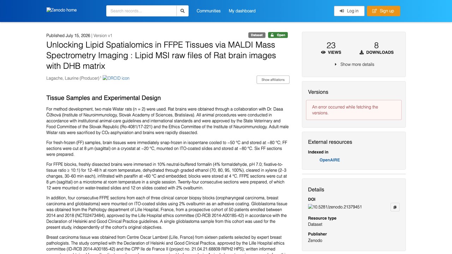Click the affiliation superscript 1 by author
The height and width of the screenshot is (254, 452).
[101, 77]
